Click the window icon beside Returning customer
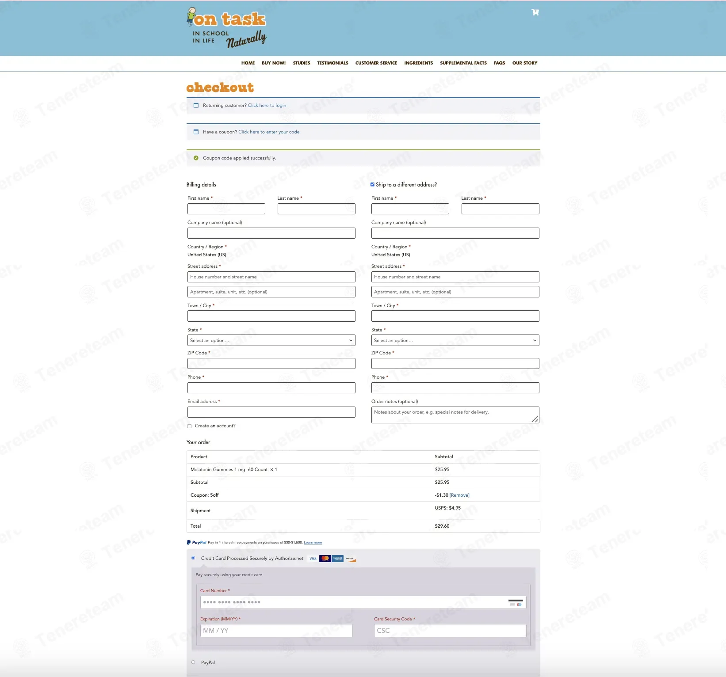Screen dimensions: 726x677 point(196,105)
